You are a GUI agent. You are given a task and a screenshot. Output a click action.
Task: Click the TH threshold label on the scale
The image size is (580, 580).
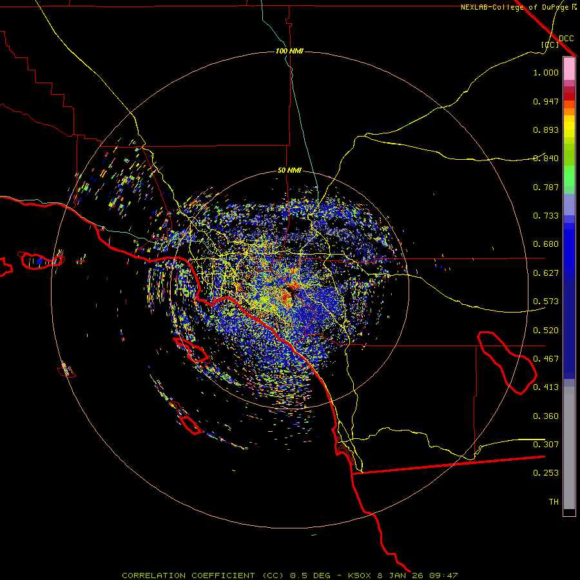point(554,502)
